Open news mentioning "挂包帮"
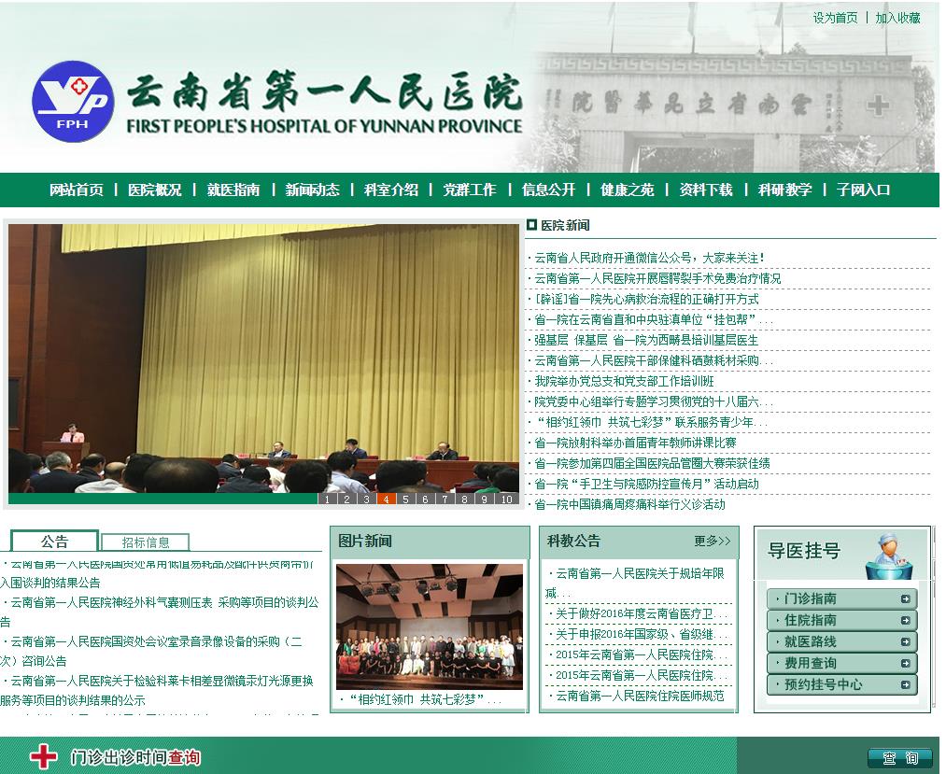This screenshot has width=946, height=774. (x=654, y=319)
